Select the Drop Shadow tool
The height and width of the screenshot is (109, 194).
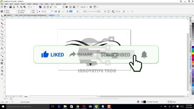[2, 60]
